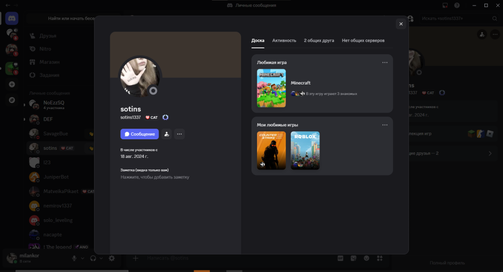This screenshot has height=272, width=503.
Task: Open the Discover servers compass icon
Action: click(12, 100)
